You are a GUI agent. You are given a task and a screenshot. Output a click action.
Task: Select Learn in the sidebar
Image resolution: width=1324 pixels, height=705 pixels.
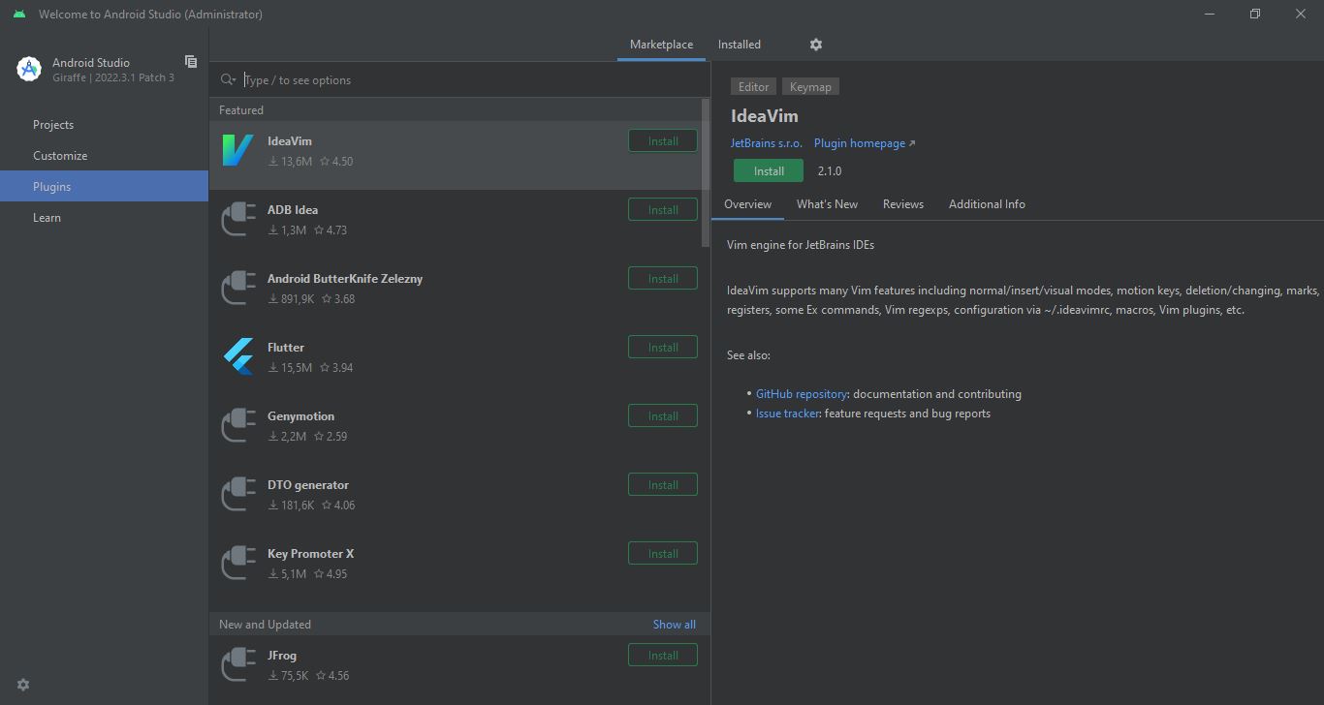(104, 218)
